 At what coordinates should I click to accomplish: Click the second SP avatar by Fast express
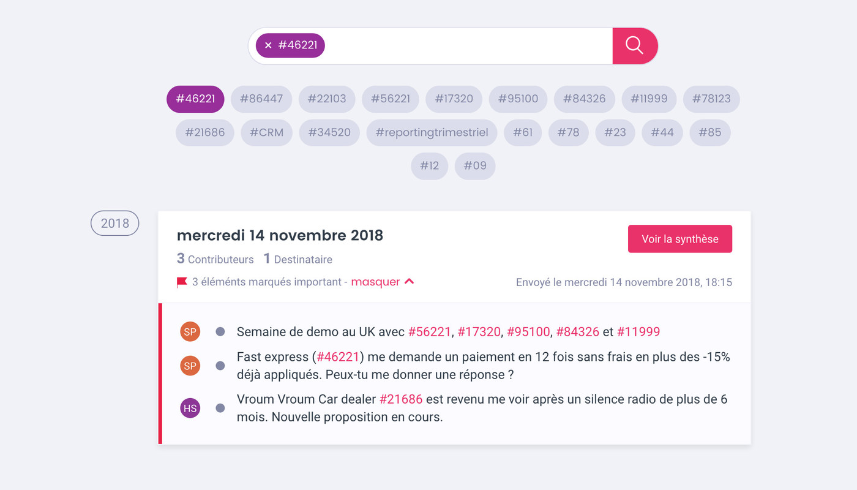tap(190, 366)
